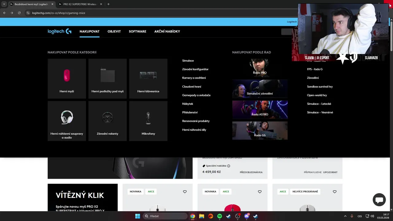Image resolution: width=393 pixels, height=221 pixels.
Task: Open Gamepady a ovladače link
Action: pos(196,95)
